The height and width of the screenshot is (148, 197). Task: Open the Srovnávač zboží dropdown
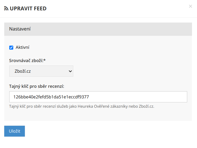[41, 71]
